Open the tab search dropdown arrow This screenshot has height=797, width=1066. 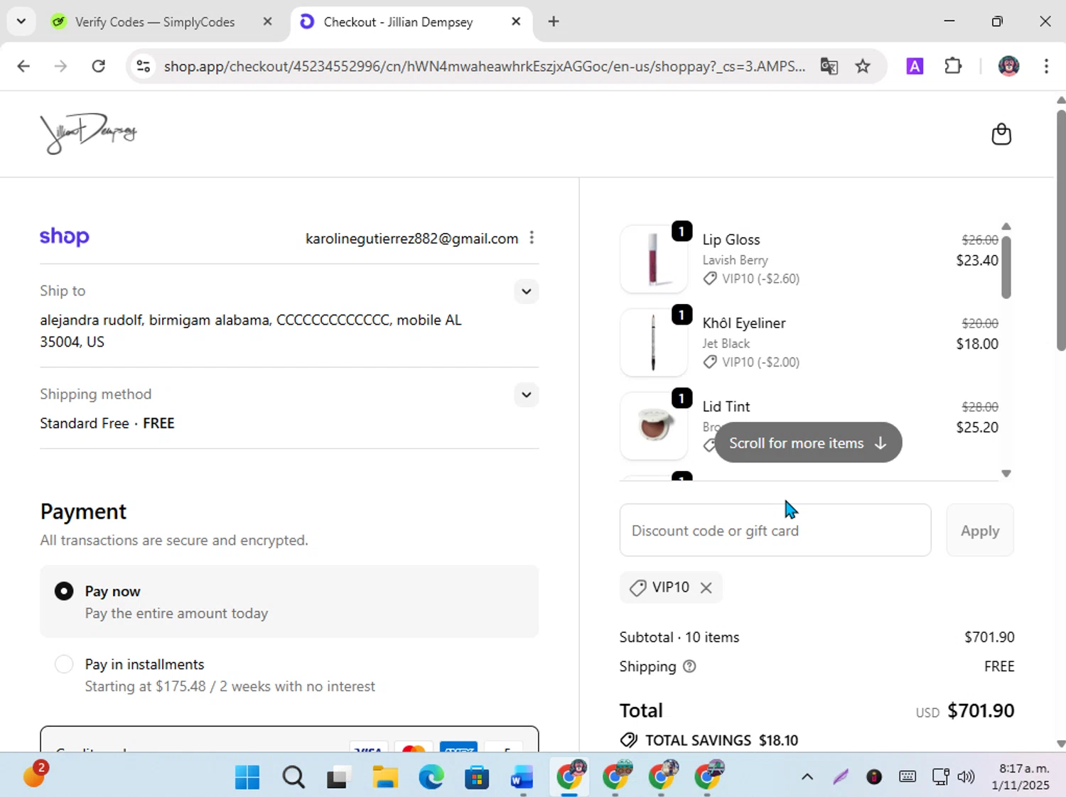[x=21, y=21]
